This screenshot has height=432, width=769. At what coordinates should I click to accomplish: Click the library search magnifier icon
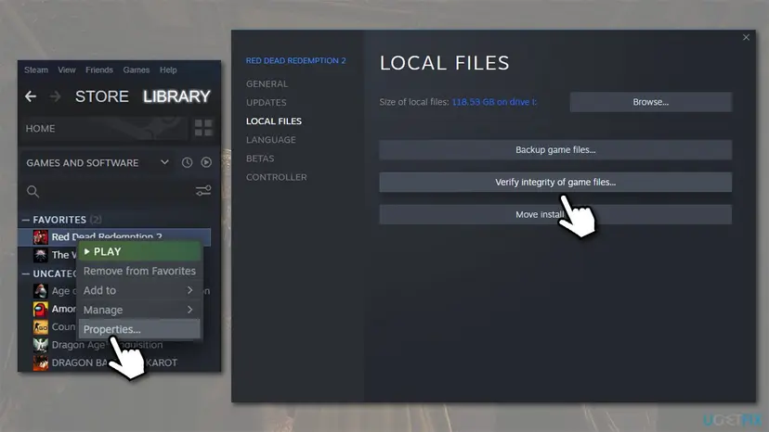[33, 191]
